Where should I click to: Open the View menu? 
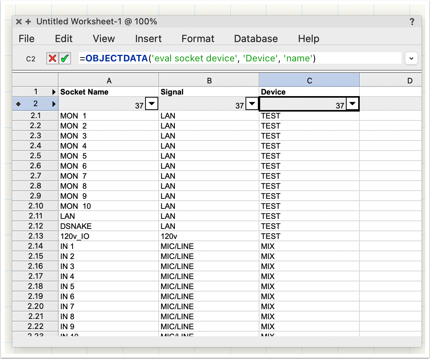(x=103, y=39)
